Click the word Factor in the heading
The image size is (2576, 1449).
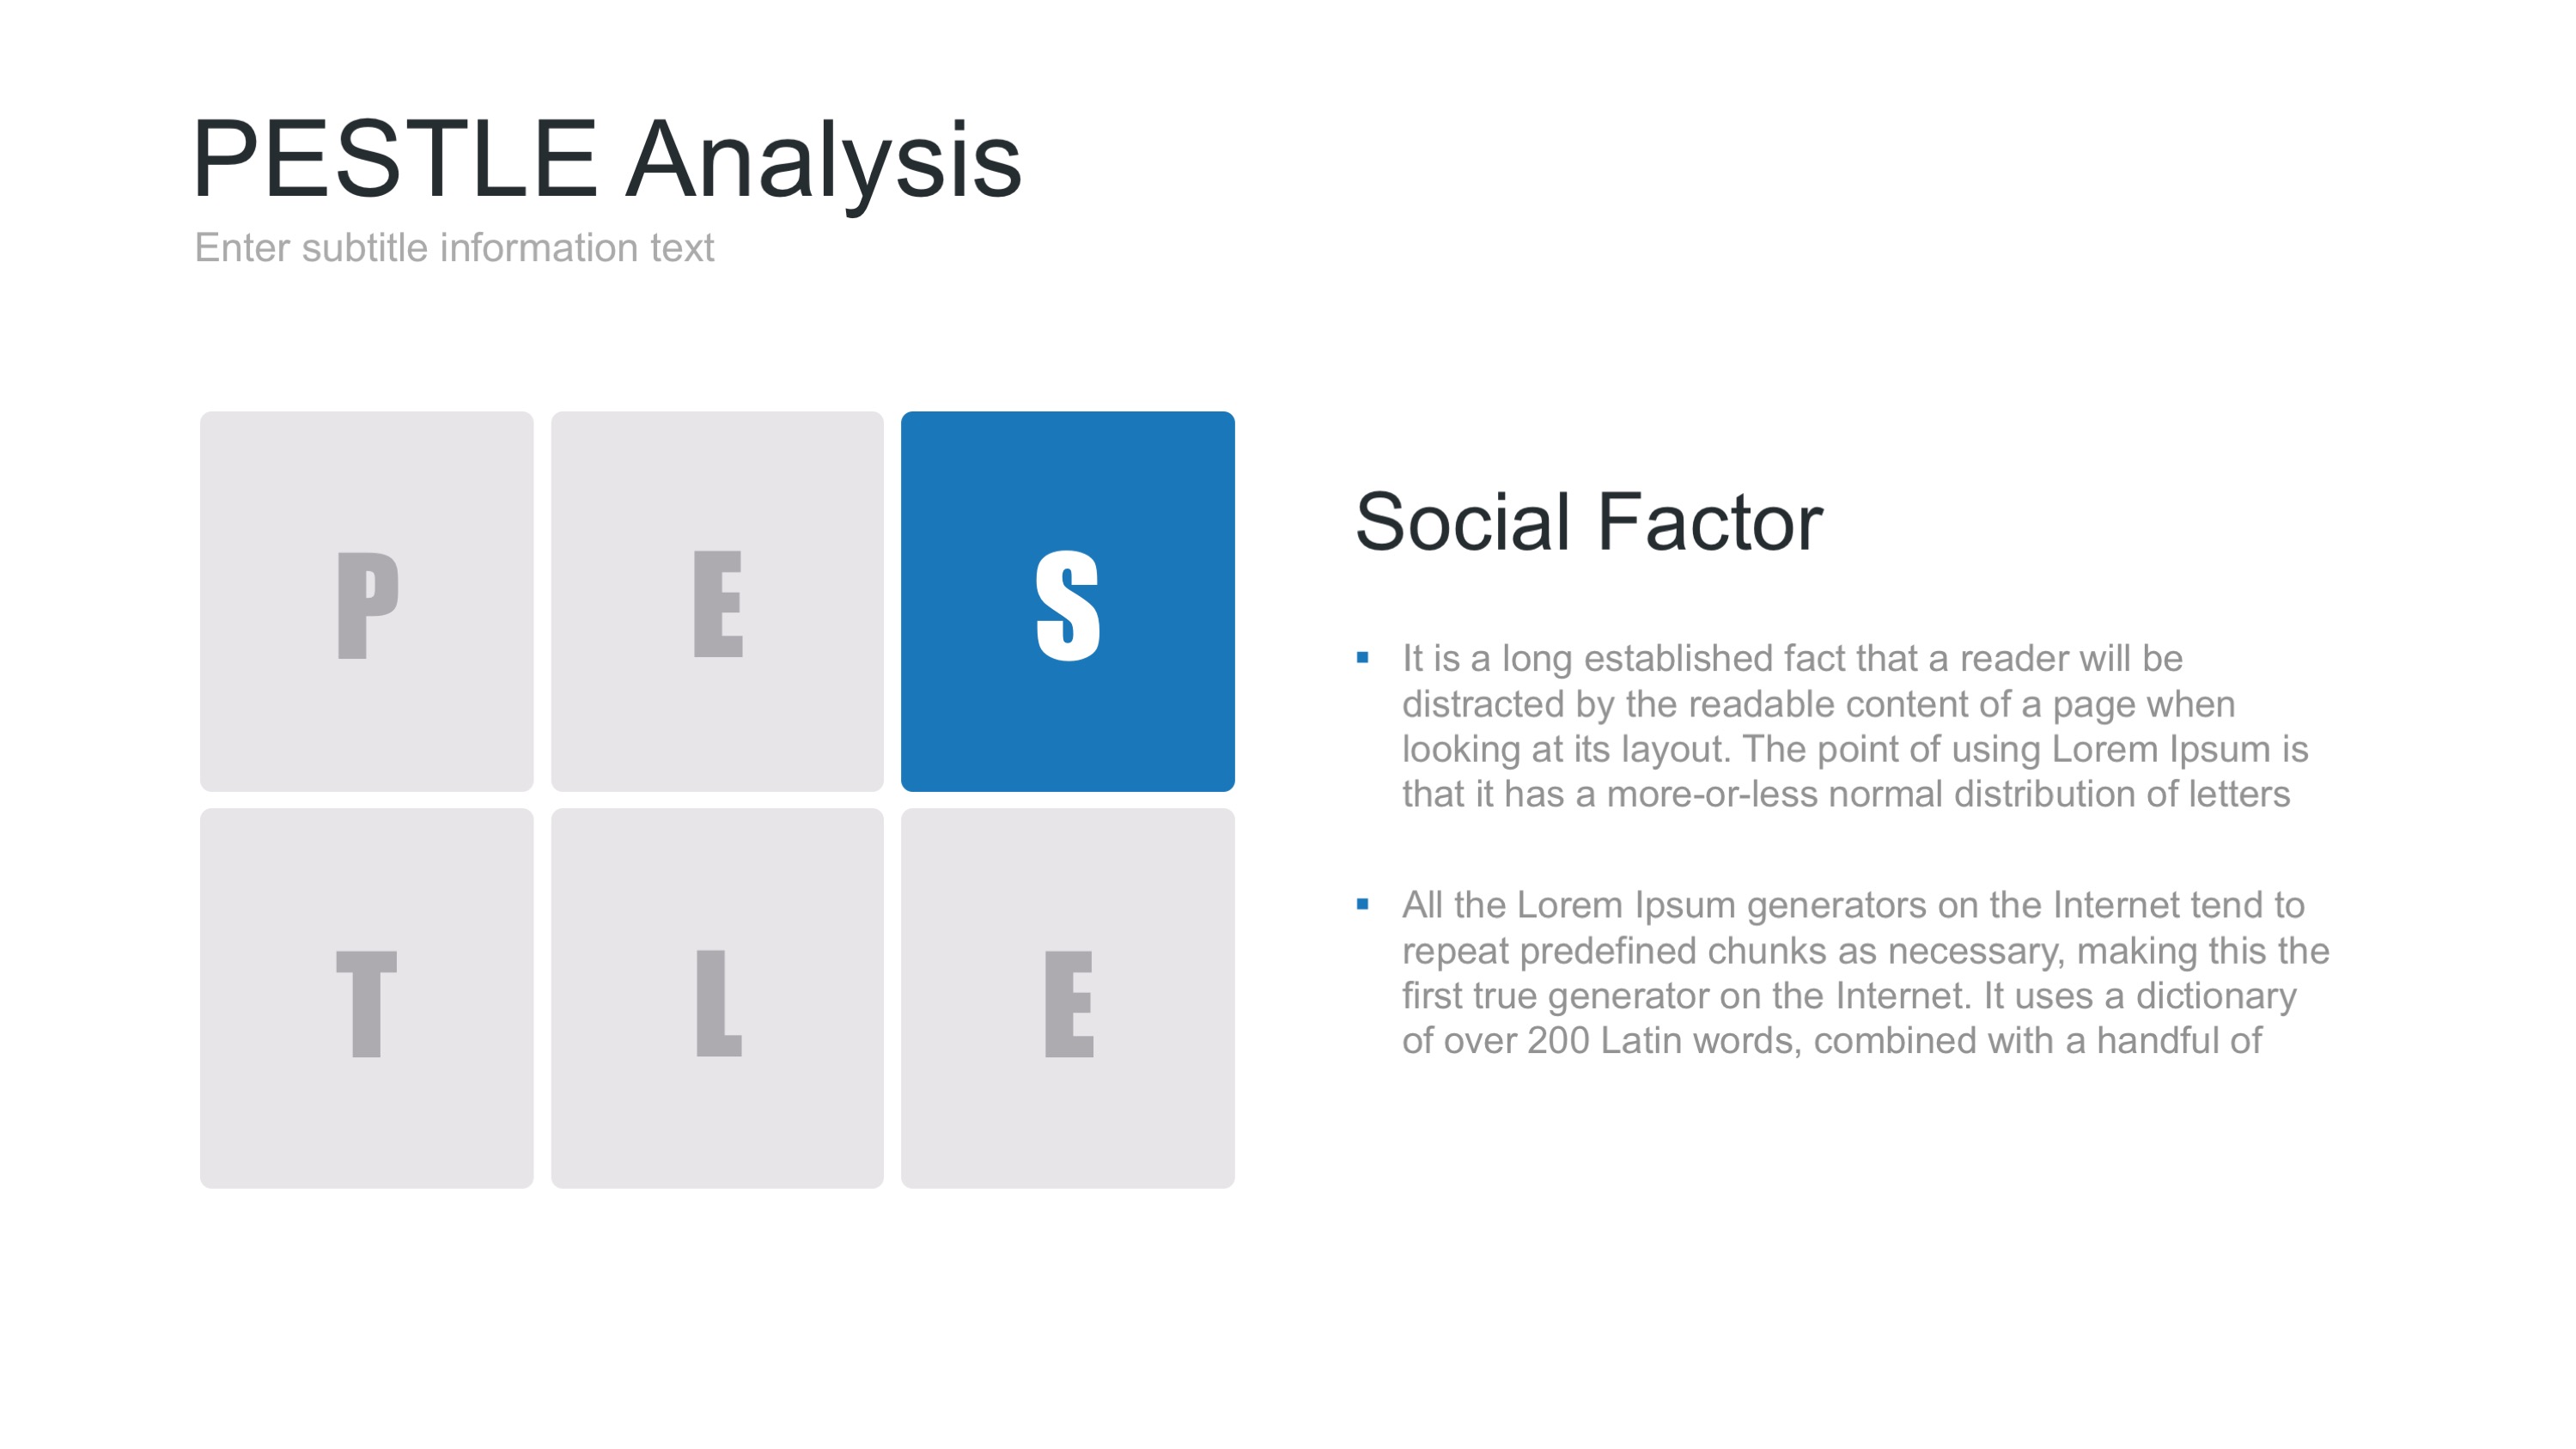[1709, 523]
